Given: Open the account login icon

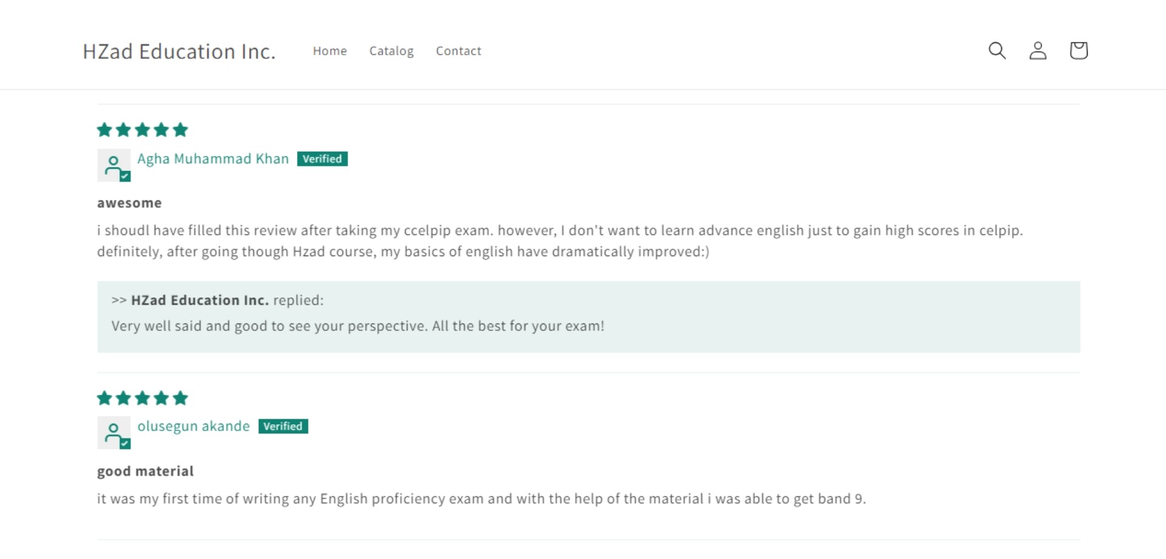Looking at the screenshot, I should [1038, 50].
